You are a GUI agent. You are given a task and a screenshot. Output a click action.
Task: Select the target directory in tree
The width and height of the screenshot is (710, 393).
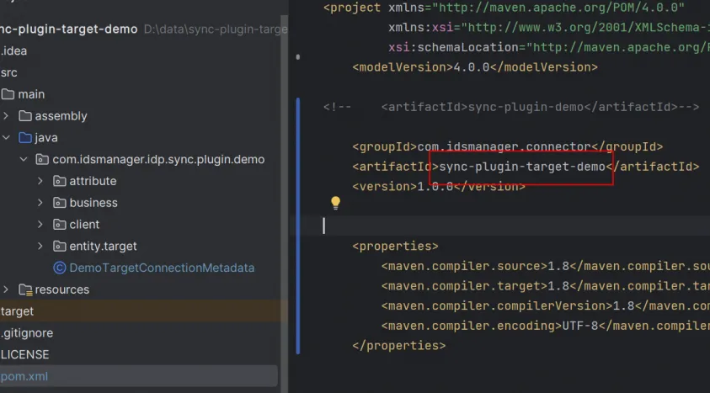(17, 311)
